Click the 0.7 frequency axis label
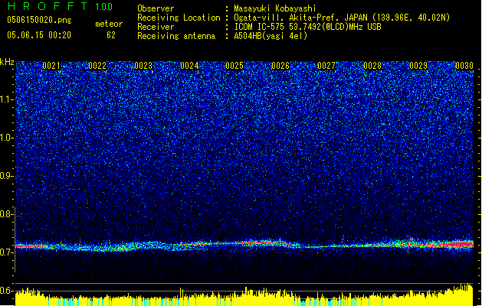The image size is (482, 306). point(6,252)
